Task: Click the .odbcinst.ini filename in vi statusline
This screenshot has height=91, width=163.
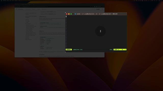Action: [77, 50]
